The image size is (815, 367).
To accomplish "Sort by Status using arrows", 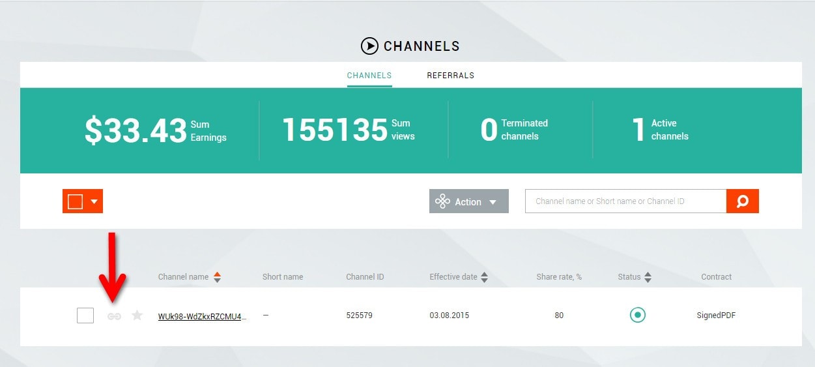I will pos(648,277).
